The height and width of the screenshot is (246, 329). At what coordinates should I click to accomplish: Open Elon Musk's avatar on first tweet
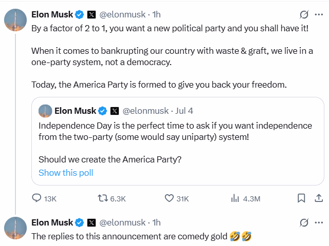point(15,19)
